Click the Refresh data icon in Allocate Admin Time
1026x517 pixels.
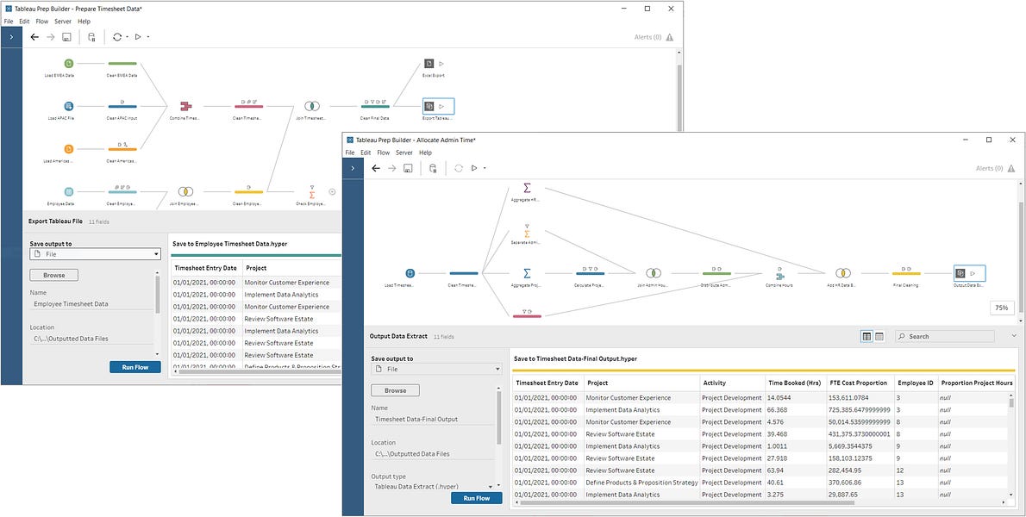[459, 168]
